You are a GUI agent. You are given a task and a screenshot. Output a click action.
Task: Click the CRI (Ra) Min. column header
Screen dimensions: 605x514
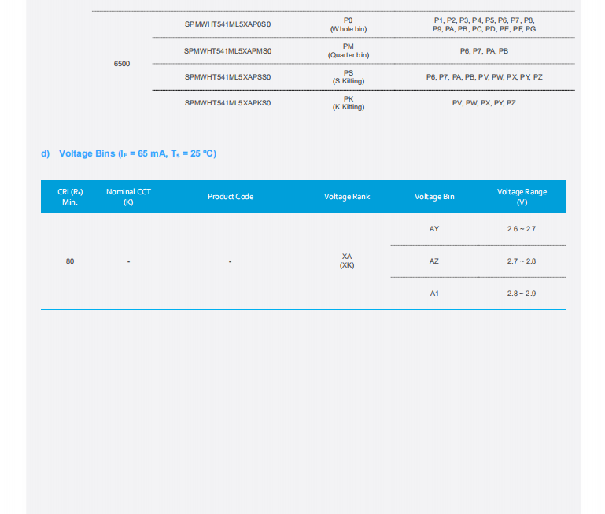[70, 197]
